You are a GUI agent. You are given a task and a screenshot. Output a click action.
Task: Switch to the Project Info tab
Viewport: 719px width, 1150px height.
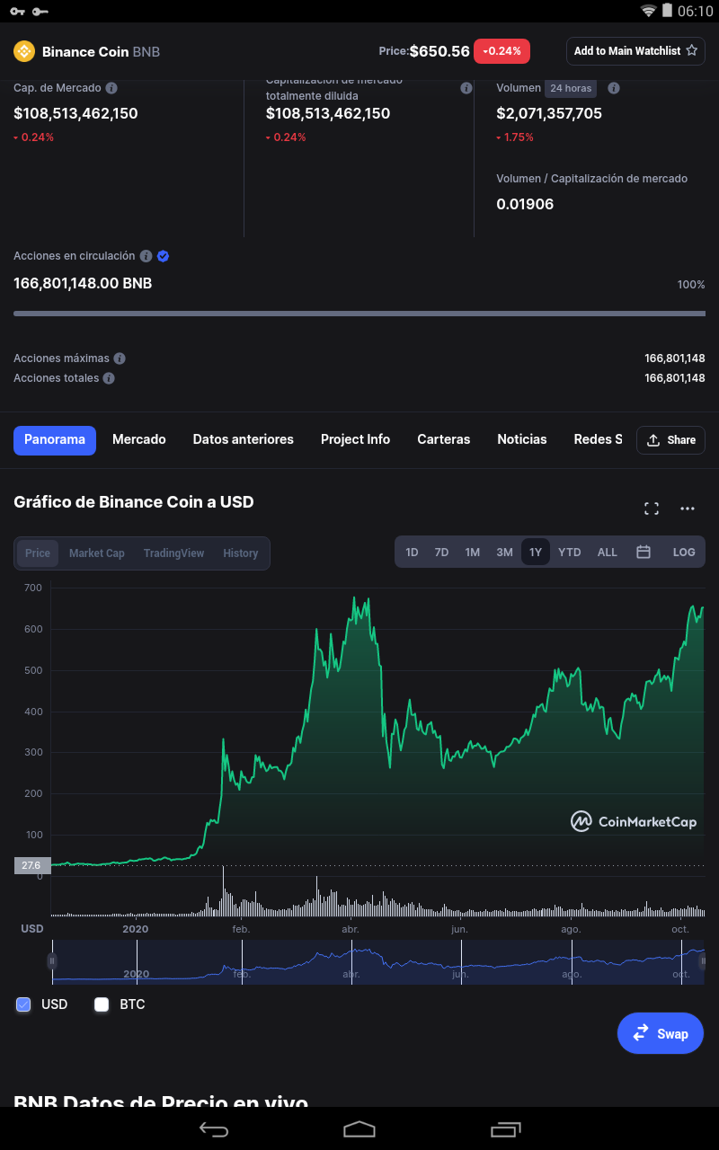(x=355, y=439)
